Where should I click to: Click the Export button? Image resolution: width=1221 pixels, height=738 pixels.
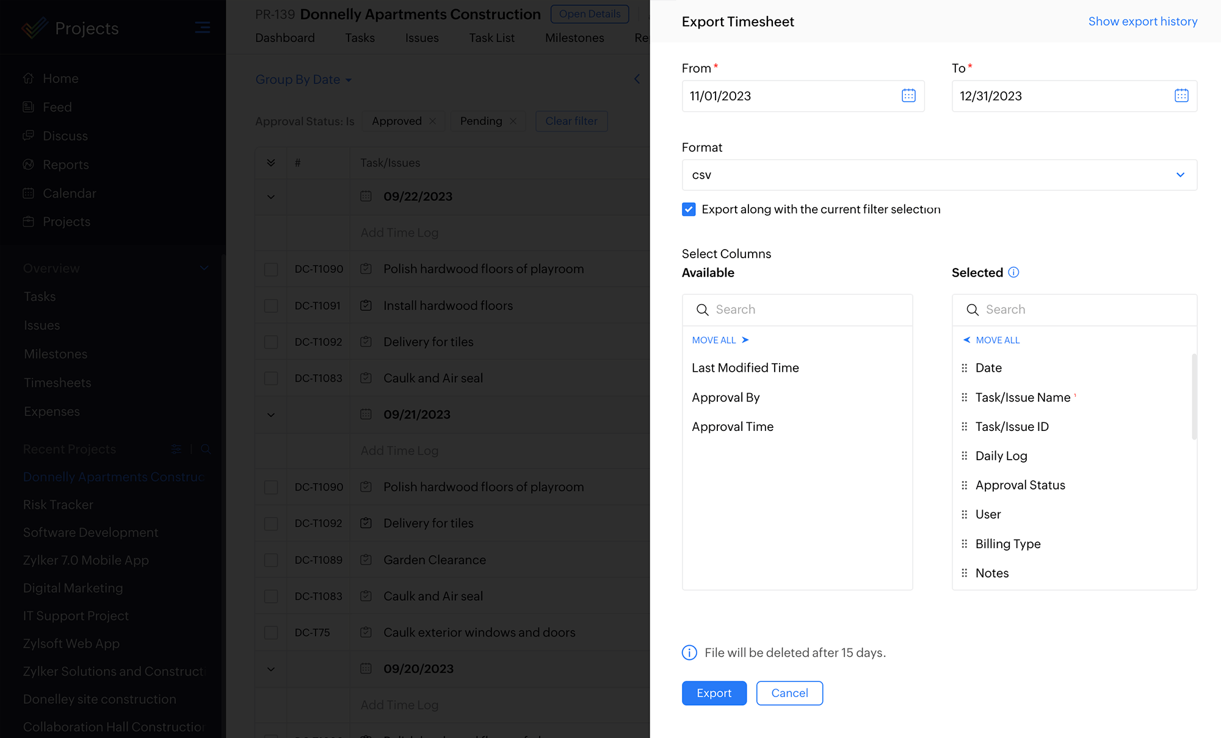pyautogui.click(x=714, y=693)
